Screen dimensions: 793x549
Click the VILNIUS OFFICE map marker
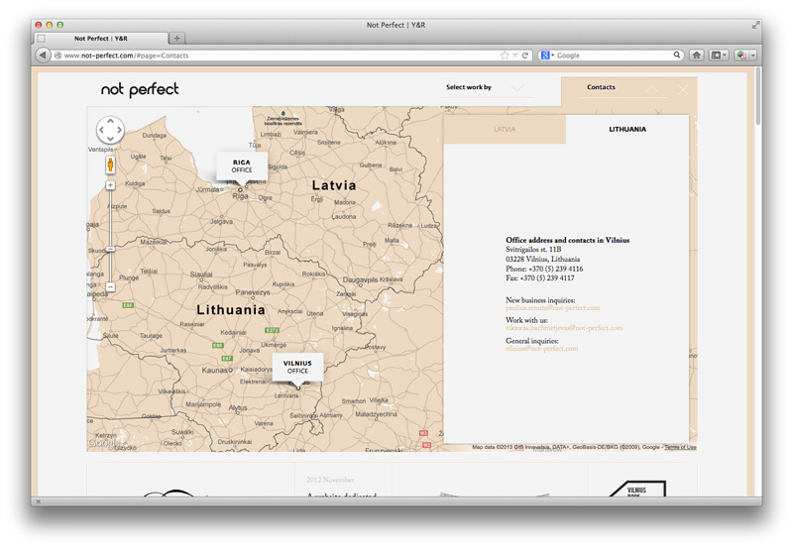click(297, 367)
